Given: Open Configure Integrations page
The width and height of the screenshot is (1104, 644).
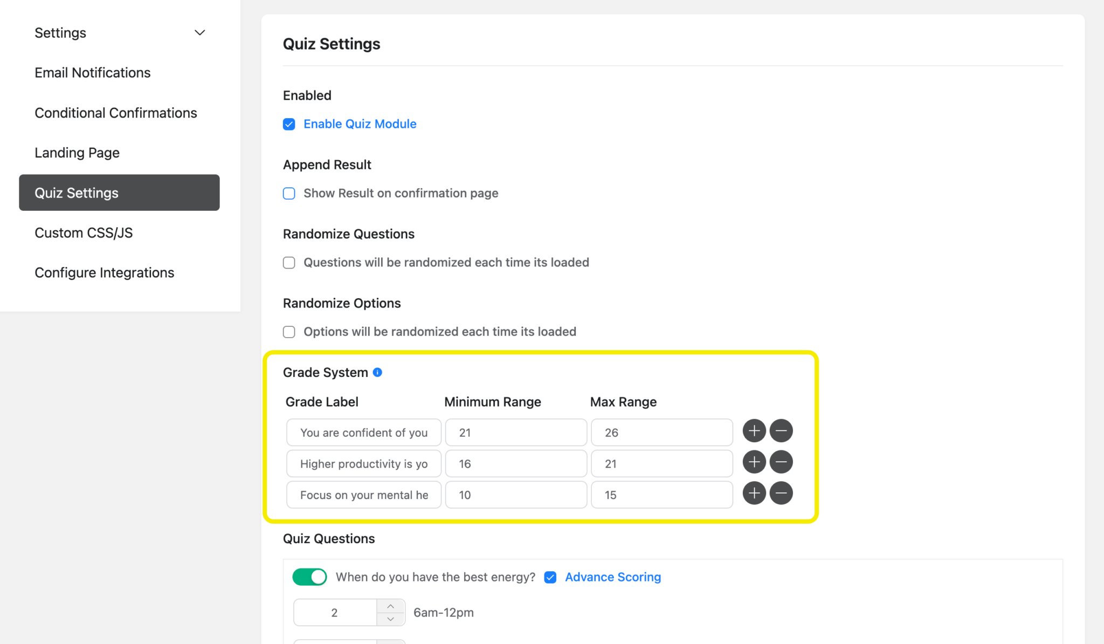Looking at the screenshot, I should [105, 273].
